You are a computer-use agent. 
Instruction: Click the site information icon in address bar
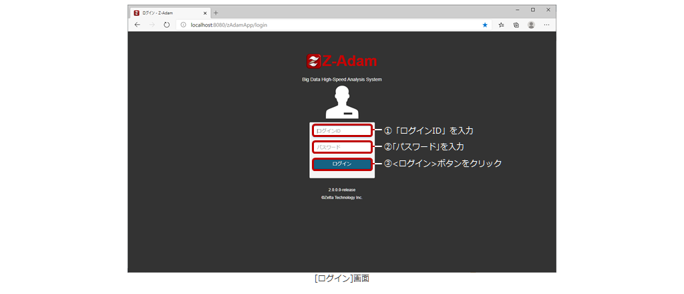tap(183, 25)
